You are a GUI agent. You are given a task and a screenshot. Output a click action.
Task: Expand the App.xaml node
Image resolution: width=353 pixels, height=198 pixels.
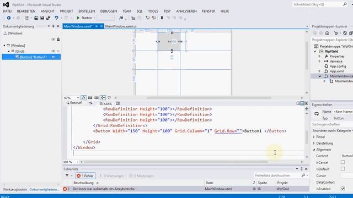319,71
